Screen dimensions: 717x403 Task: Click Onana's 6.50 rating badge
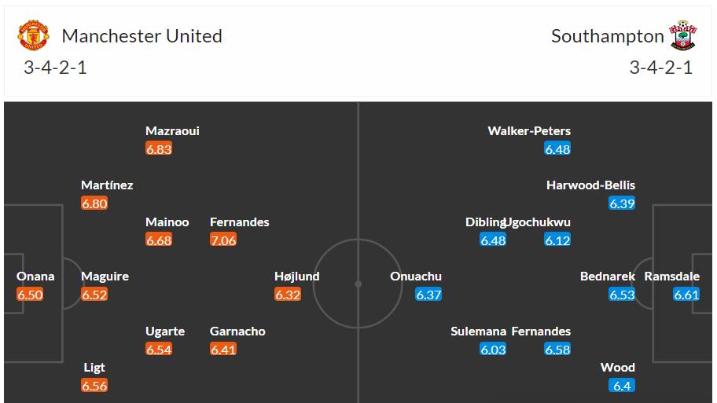pos(30,295)
